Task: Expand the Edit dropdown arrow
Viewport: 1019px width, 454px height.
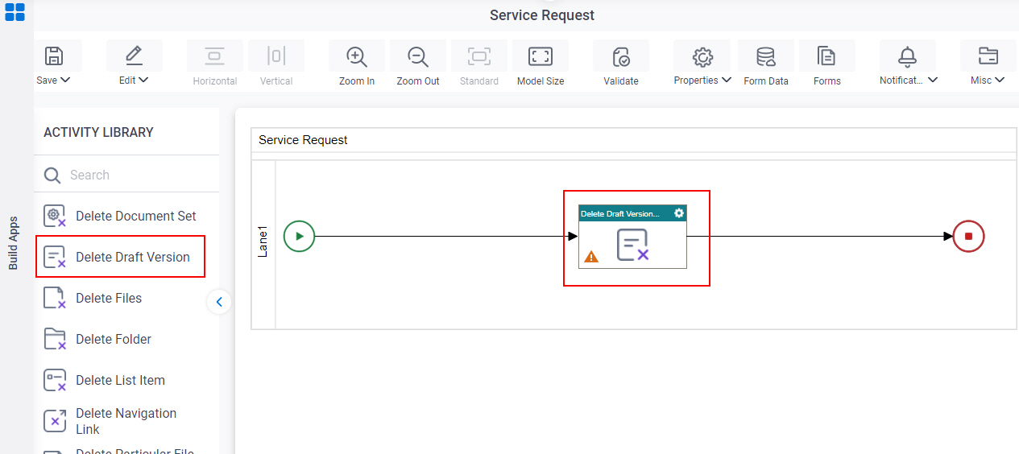Action: pos(144,80)
